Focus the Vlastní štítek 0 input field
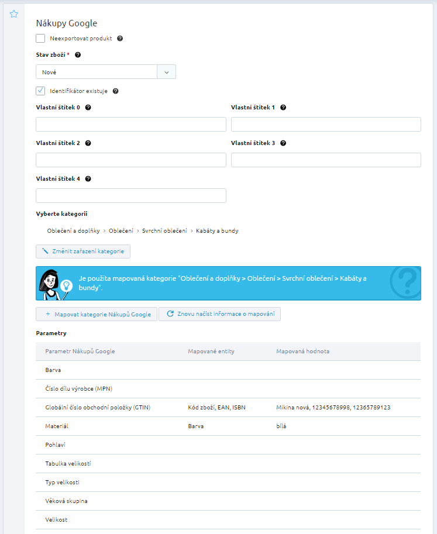Image resolution: width=437 pixels, height=534 pixels. 131,125
